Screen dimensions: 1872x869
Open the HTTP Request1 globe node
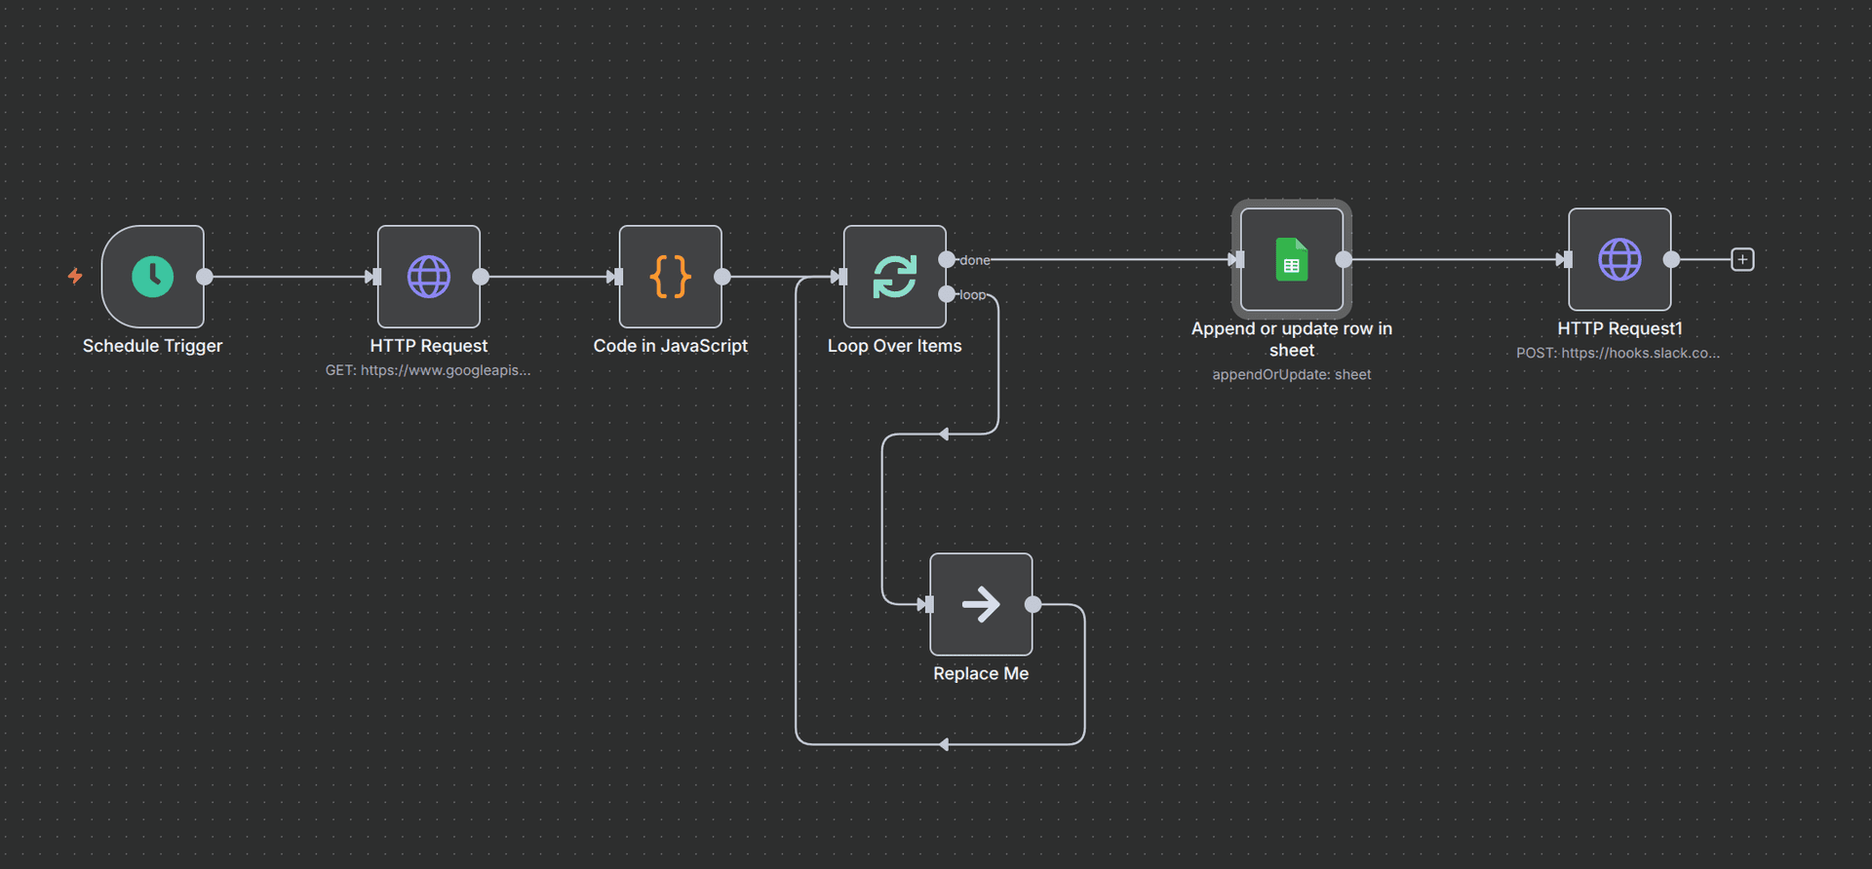(1619, 259)
